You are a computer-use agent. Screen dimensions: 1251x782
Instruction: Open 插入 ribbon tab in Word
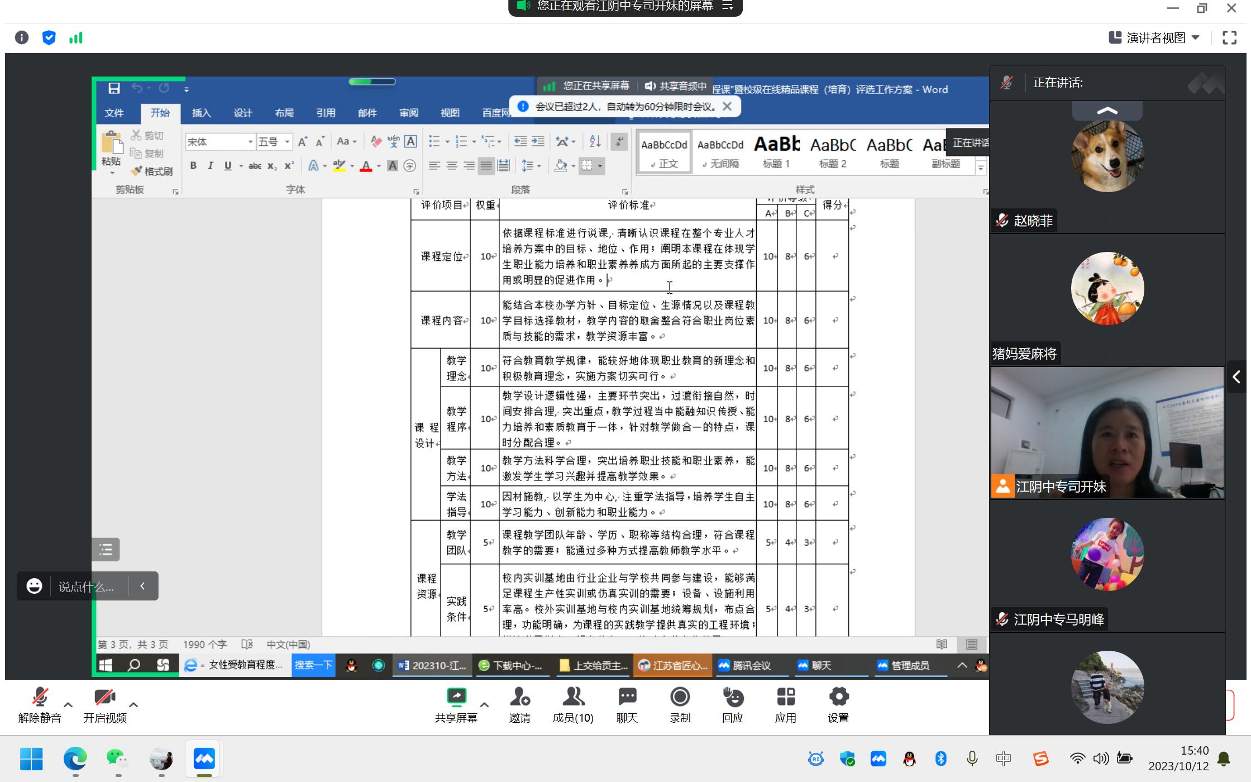click(201, 113)
